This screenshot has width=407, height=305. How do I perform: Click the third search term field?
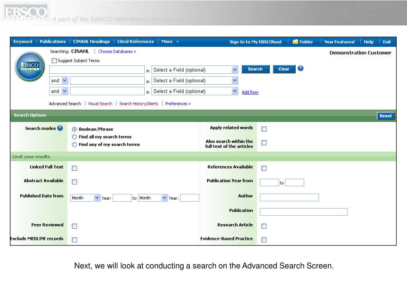[107, 91]
